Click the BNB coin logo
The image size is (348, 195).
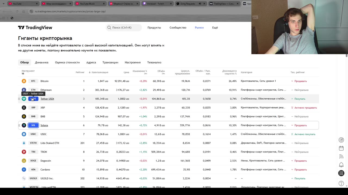24,116
